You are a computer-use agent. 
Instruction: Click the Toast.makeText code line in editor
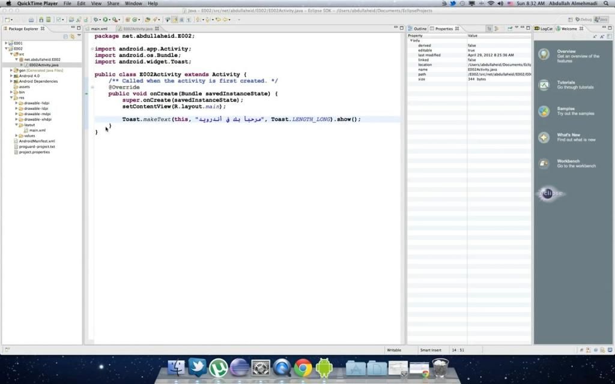(241, 119)
